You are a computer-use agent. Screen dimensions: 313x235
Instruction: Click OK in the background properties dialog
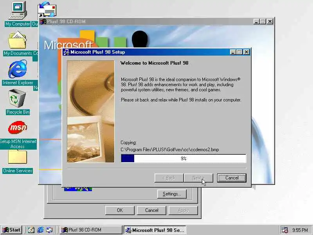pyautogui.click(x=120, y=210)
